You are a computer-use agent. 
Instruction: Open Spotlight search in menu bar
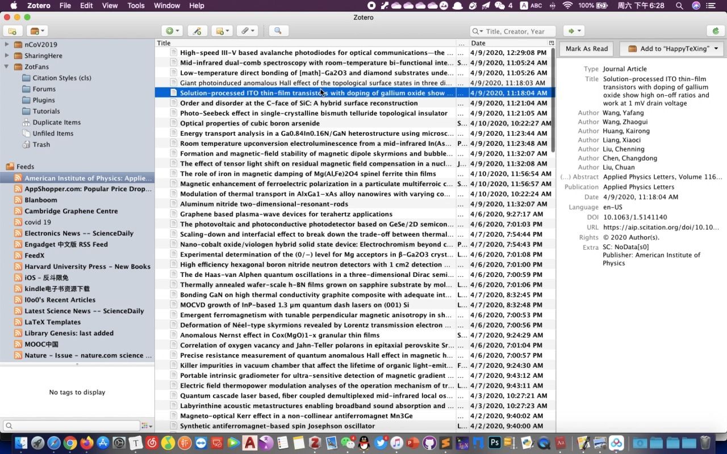coord(679,6)
